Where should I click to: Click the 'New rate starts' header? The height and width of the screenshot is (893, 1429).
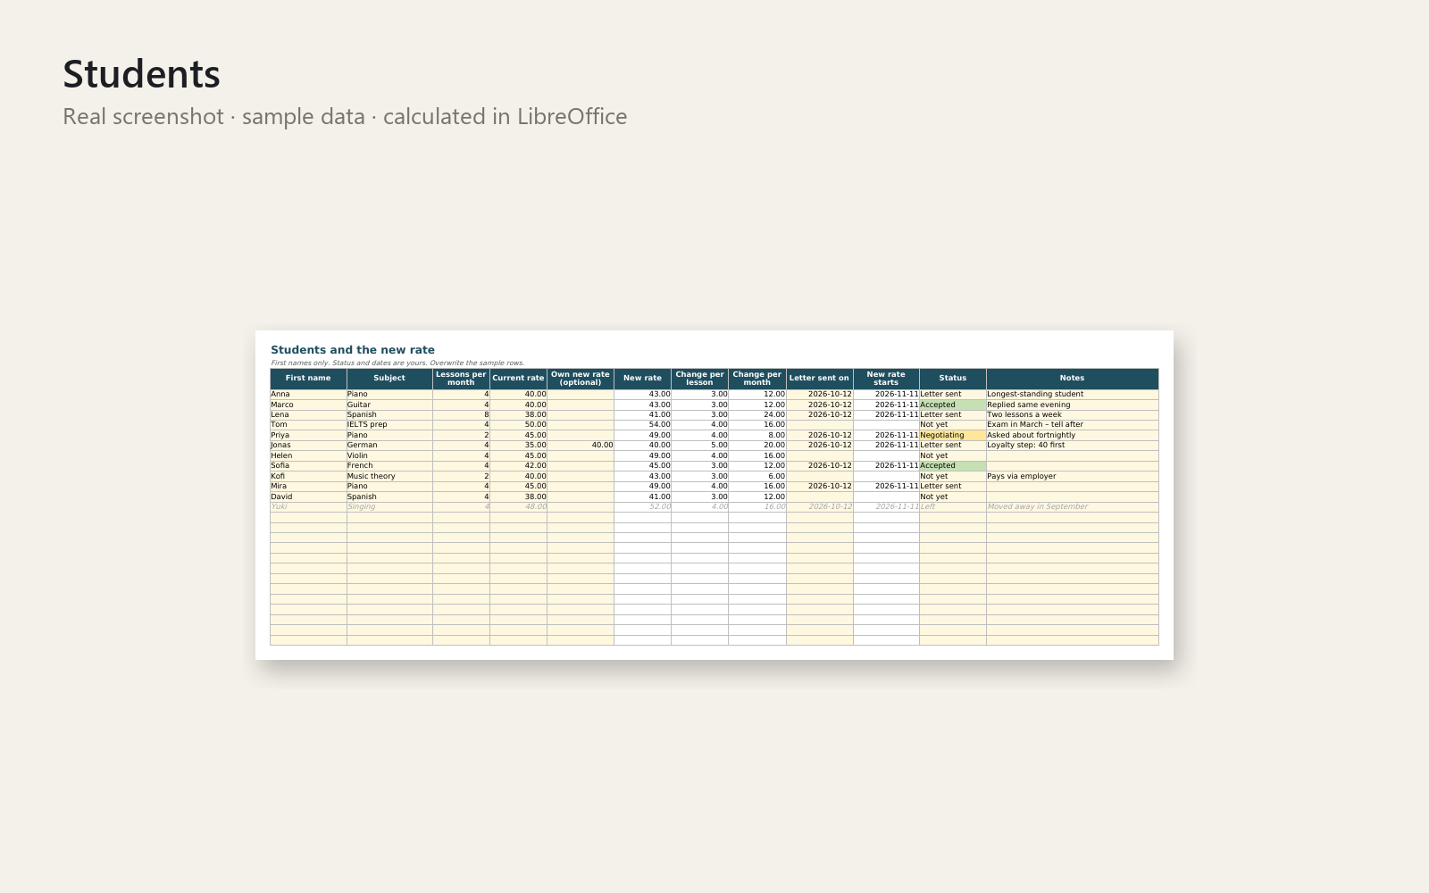[886, 379]
